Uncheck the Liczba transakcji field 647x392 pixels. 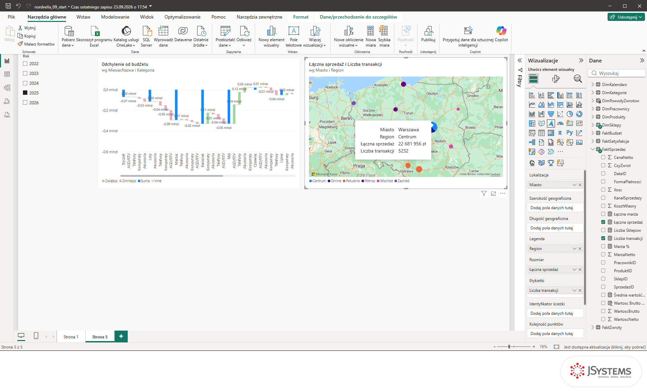(603, 238)
